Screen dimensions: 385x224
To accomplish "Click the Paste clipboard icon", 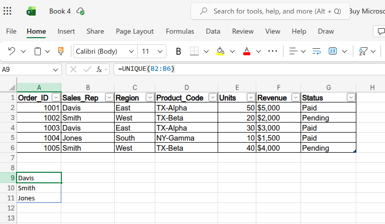I will coord(38,51).
